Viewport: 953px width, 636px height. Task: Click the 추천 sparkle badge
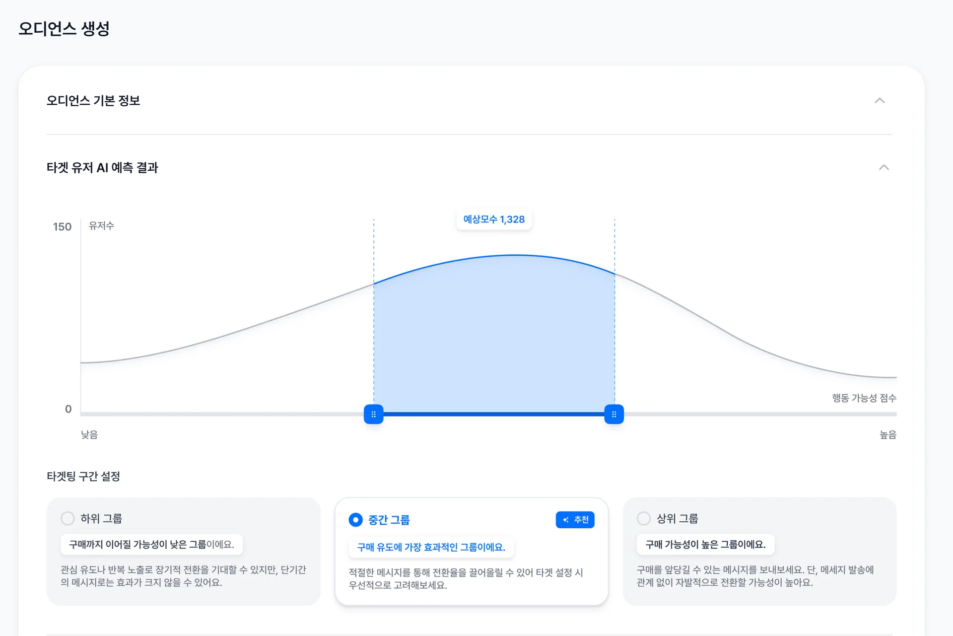[575, 520]
